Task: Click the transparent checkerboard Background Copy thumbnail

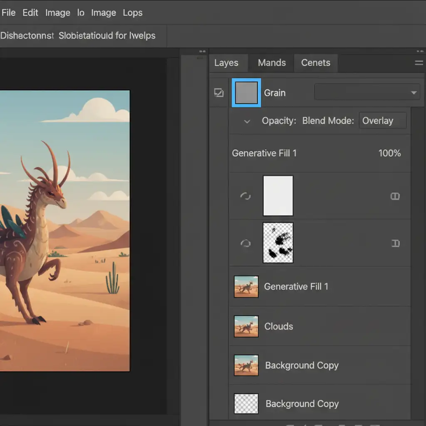Action: point(246,404)
